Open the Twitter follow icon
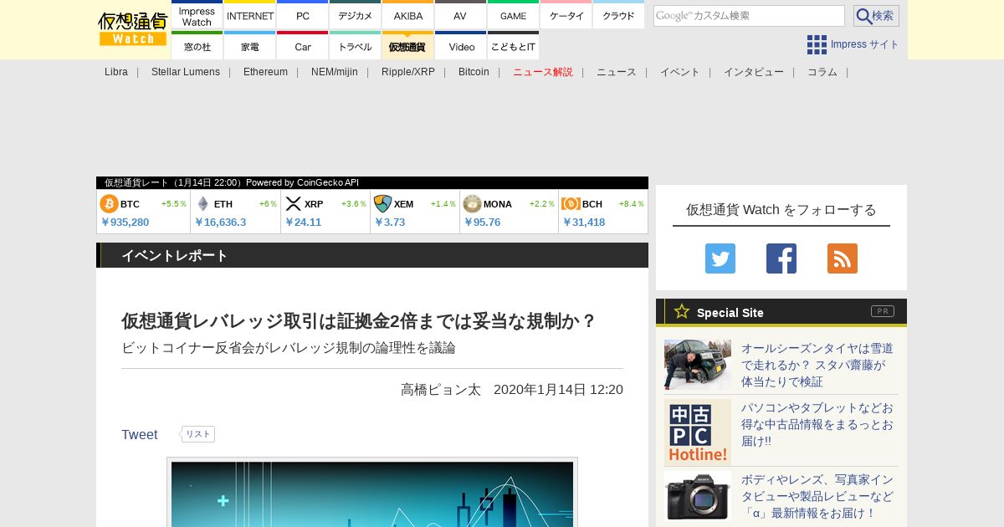The height and width of the screenshot is (527, 1004). [720, 258]
